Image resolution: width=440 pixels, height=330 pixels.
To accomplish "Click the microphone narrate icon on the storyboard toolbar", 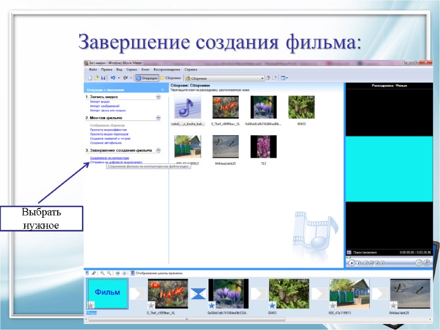I will [94, 273].
